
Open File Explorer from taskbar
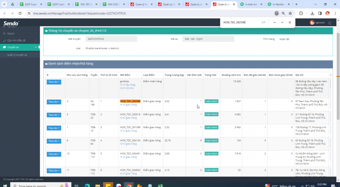tap(97, 186)
